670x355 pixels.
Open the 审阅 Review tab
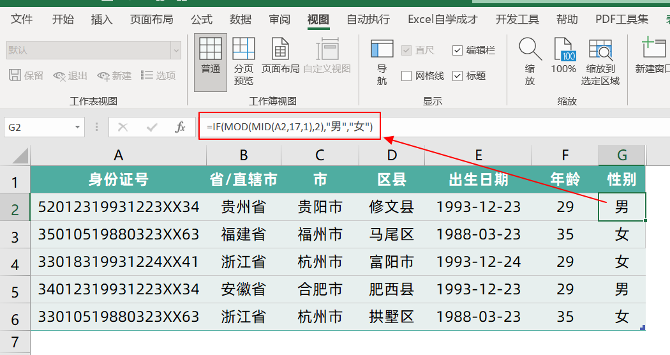279,19
